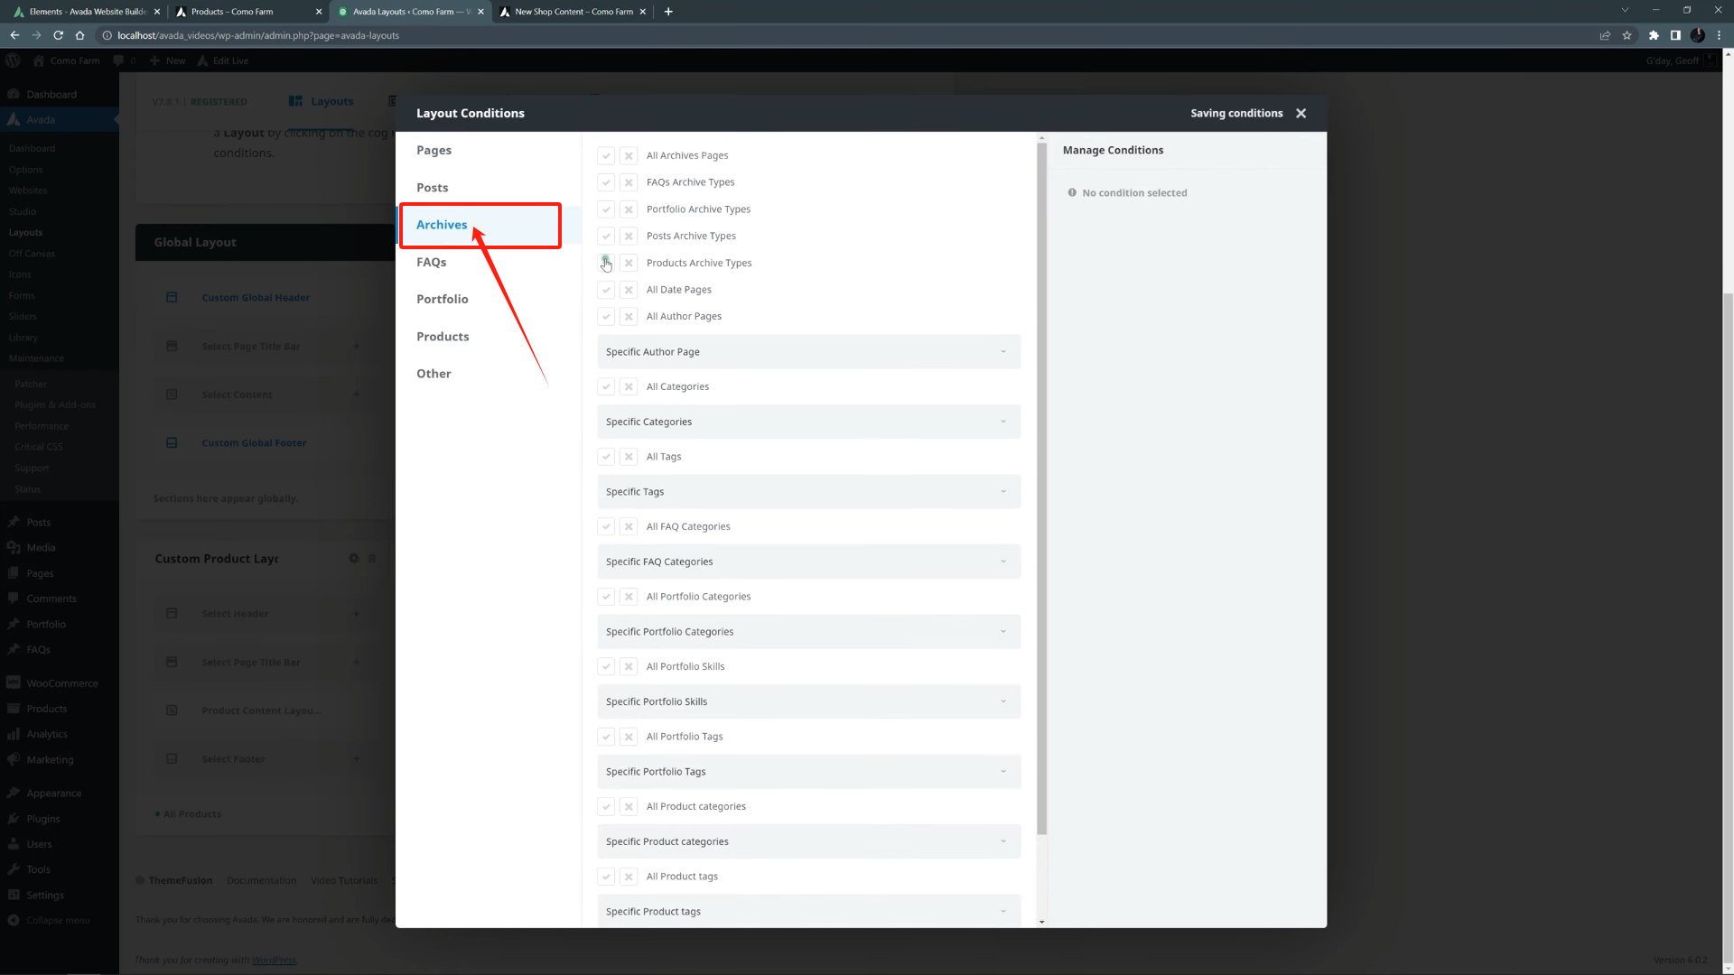The width and height of the screenshot is (1734, 975).
Task: Select the Pages conditions tab
Action: [x=433, y=151]
